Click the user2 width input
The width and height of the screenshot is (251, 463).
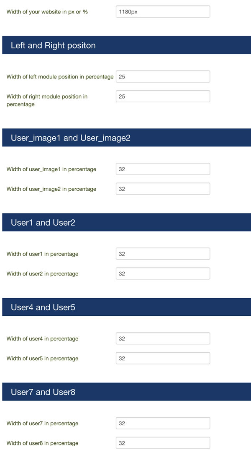[163, 274]
